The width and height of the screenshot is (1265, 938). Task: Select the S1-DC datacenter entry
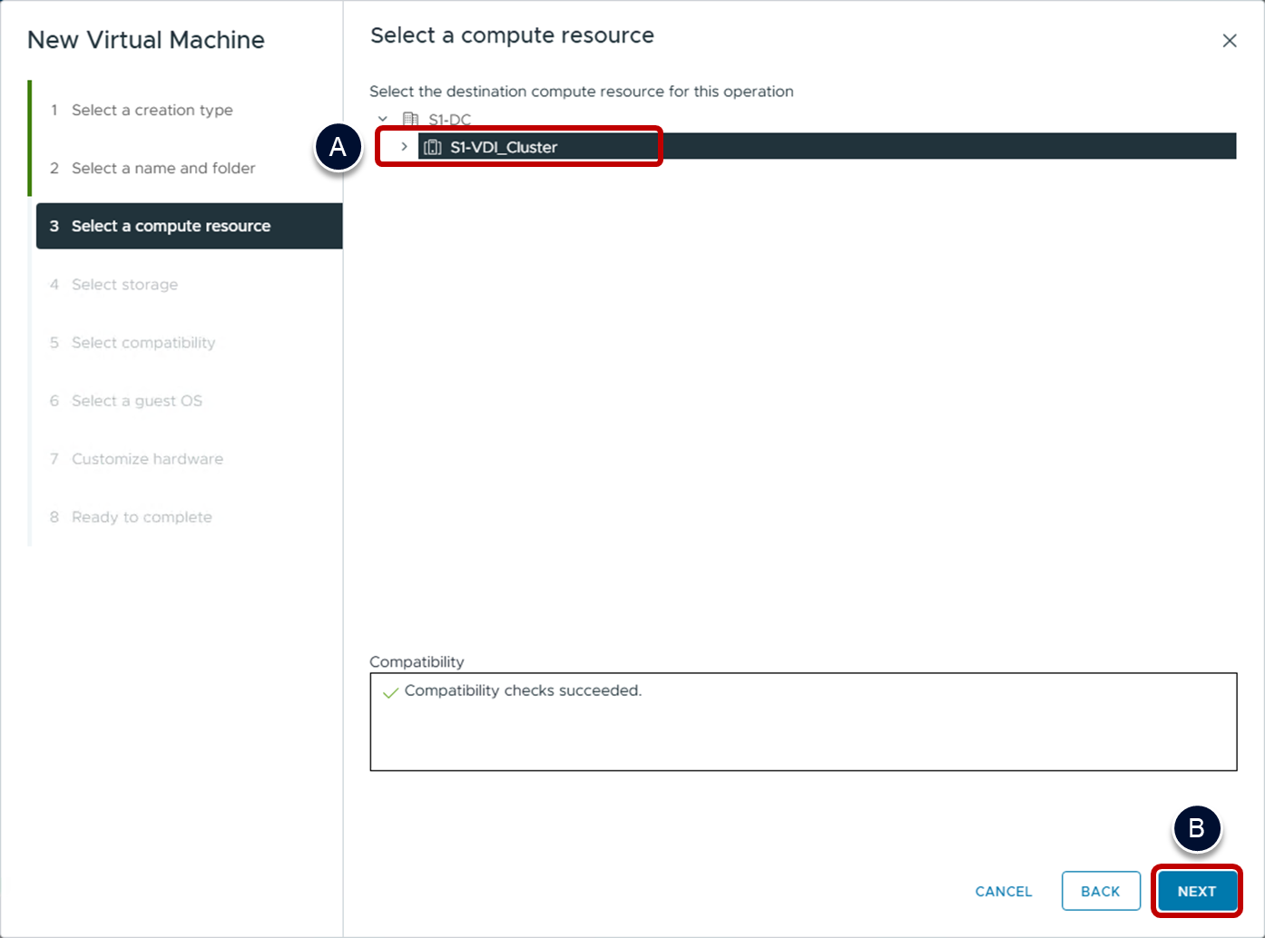pos(449,120)
